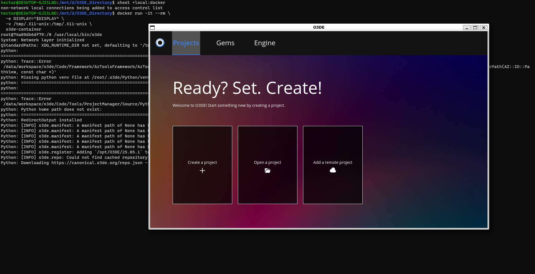
Task: Click the O3DE title bar text
Action: [x=319, y=27]
